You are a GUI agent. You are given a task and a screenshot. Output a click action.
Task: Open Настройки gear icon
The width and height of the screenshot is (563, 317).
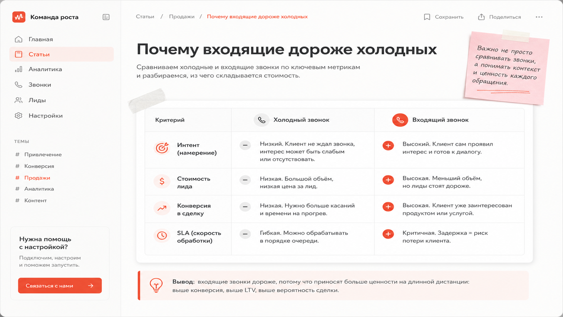coord(19,116)
